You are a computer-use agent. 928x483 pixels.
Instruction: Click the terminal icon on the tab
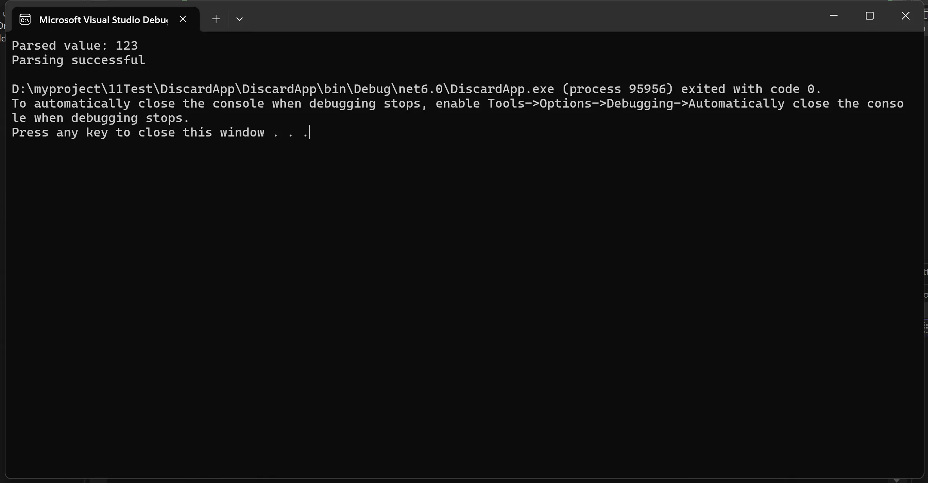(x=25, y=19)
